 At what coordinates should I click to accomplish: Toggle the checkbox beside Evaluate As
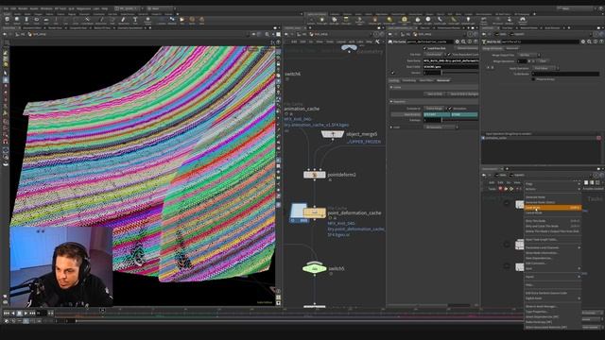pyautogui.click(x=450, y=109)
